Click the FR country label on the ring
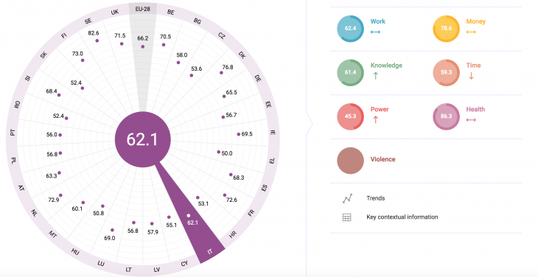 coord(251,213)
